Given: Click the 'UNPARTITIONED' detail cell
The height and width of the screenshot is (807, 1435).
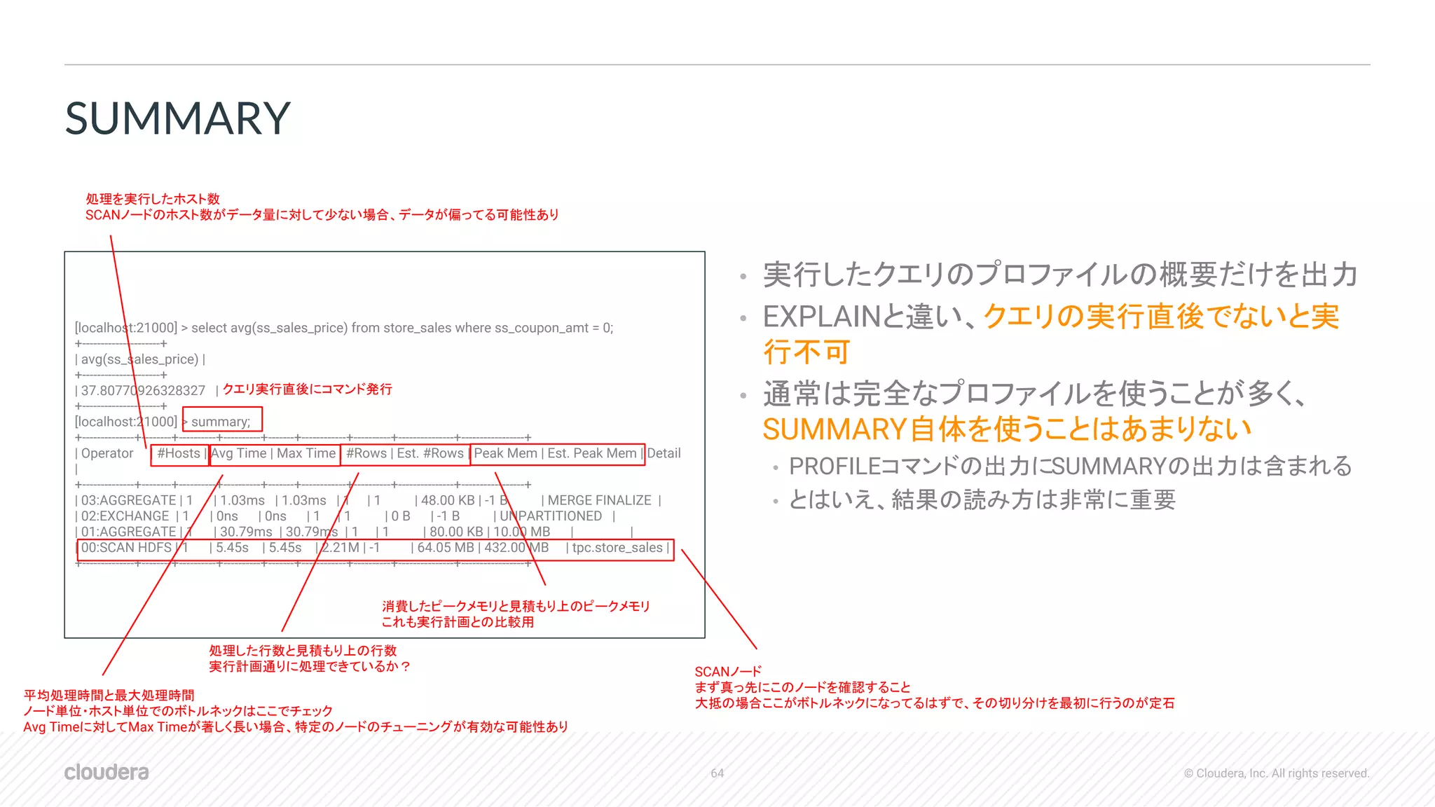Looking at the screenshot, I should click(x=551, y=516).
